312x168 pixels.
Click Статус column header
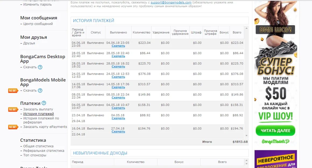coord(96,33)
